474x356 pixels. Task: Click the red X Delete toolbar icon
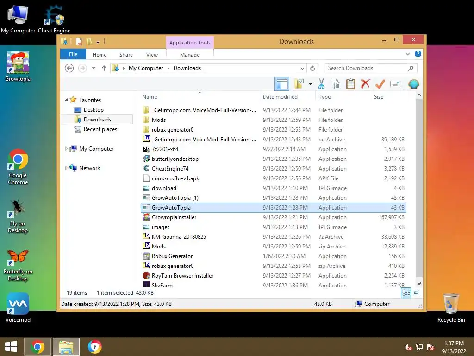click(365, 84)
